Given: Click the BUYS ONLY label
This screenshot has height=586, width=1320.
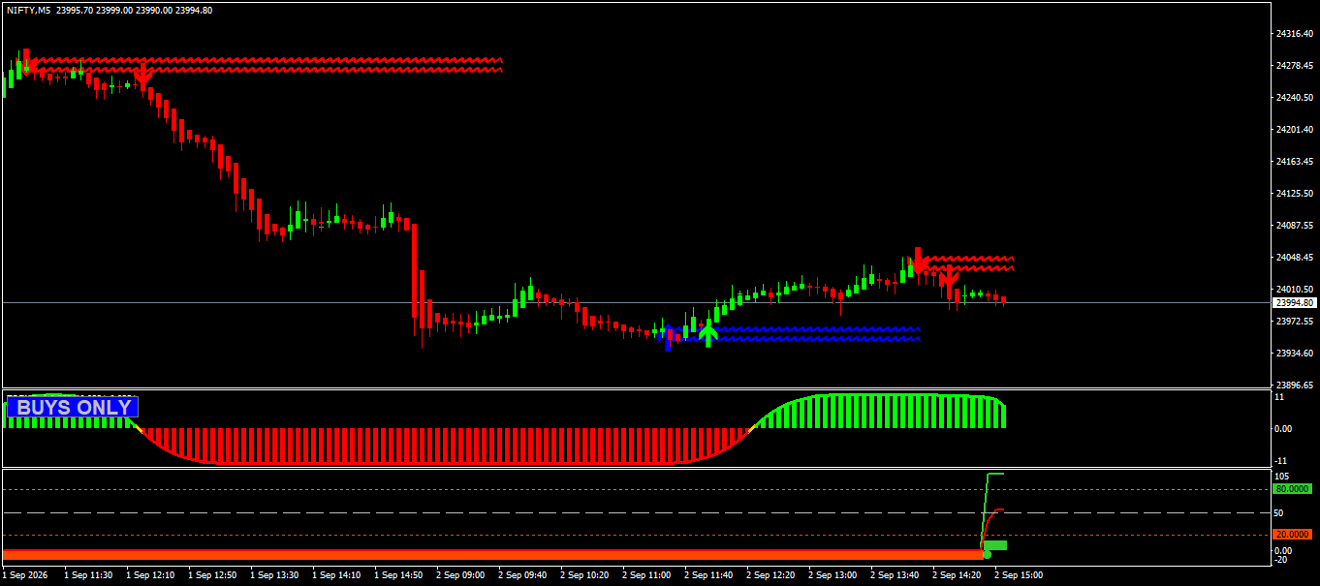Looking at the screenshot, I should coord(73,407).
